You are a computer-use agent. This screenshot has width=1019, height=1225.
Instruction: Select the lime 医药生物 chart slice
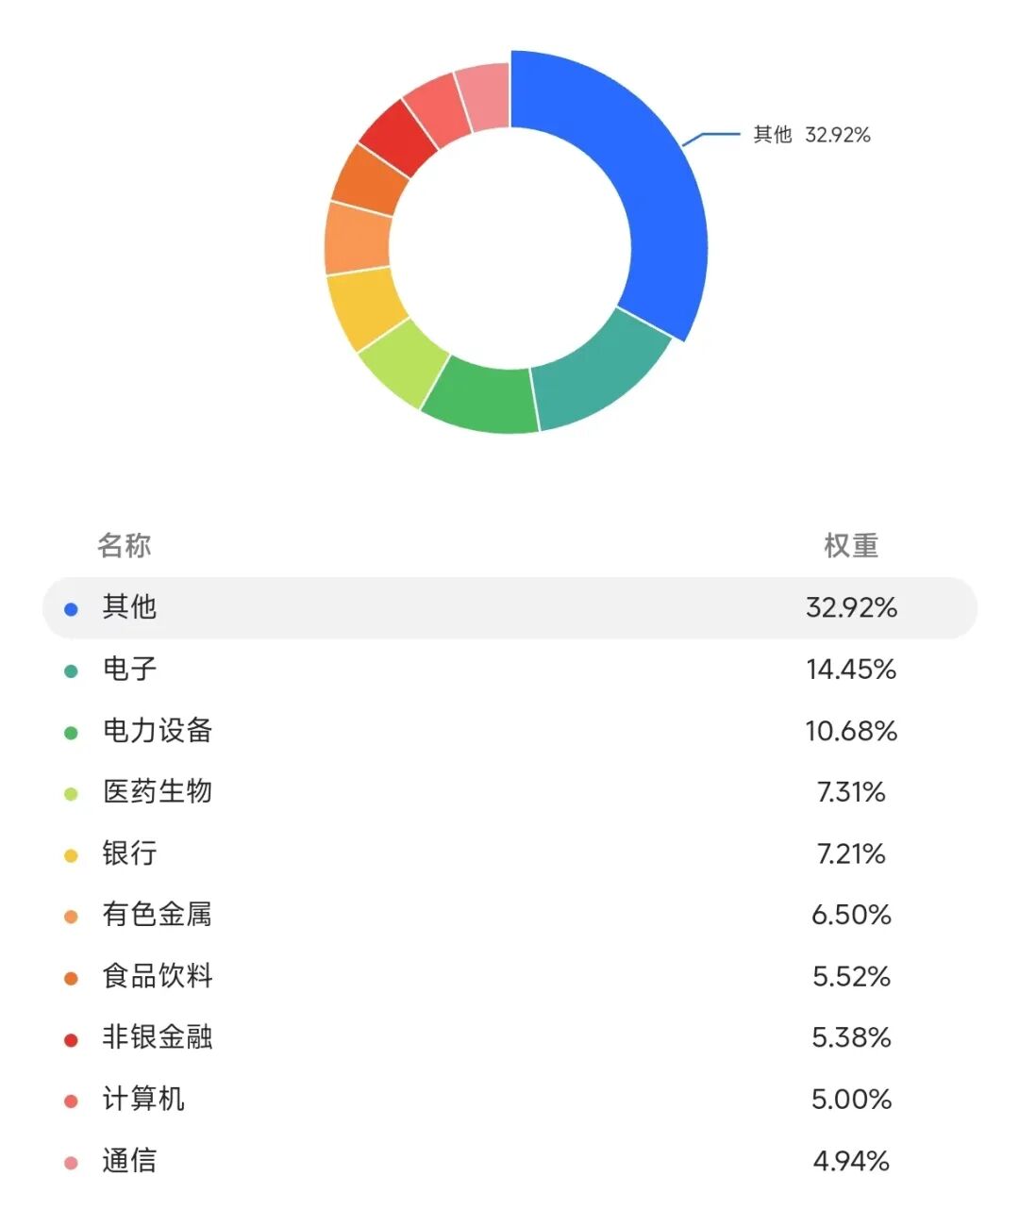pyautogui.click(x=402, y=361)
